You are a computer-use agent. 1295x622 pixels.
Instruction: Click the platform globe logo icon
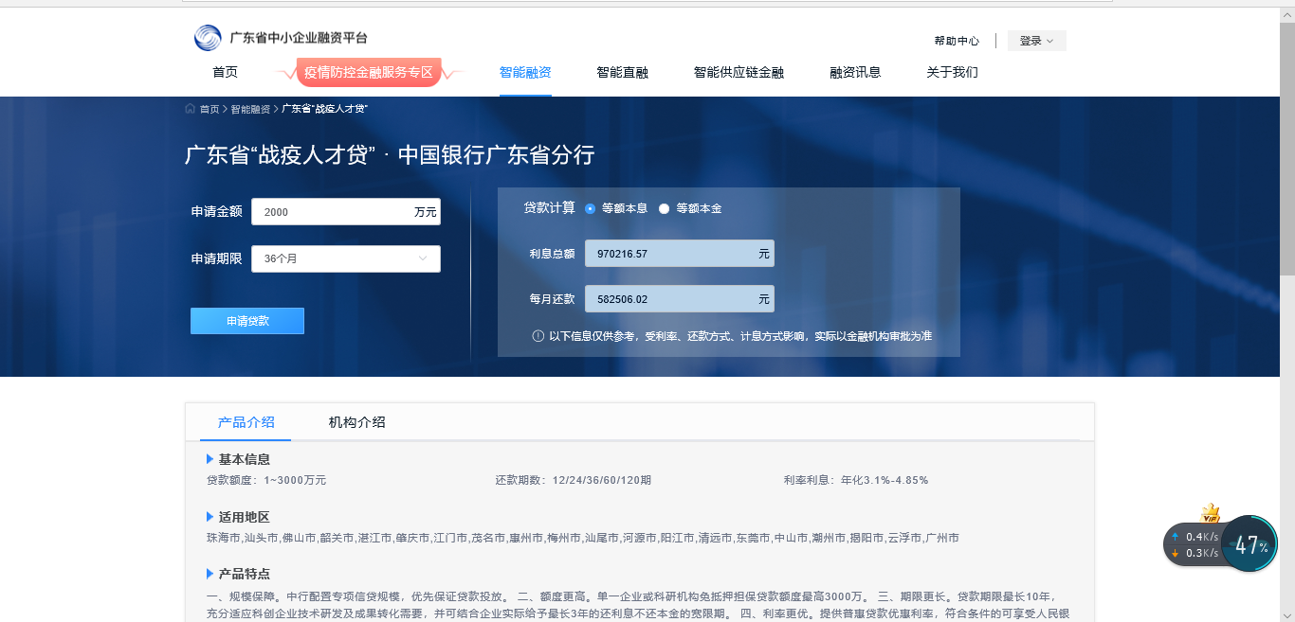pos(208,38)
